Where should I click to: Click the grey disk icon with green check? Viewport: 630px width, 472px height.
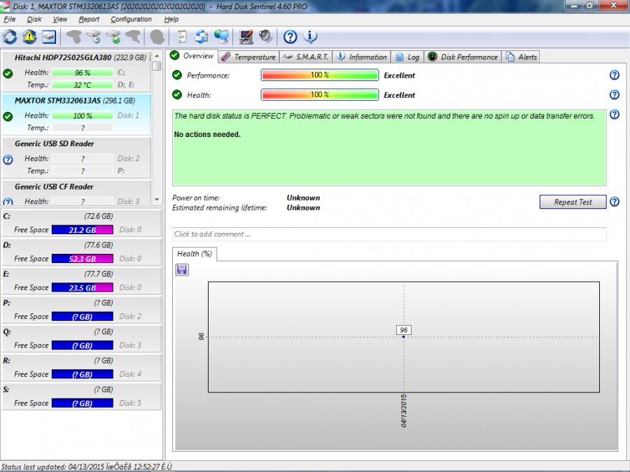(113, 37)
